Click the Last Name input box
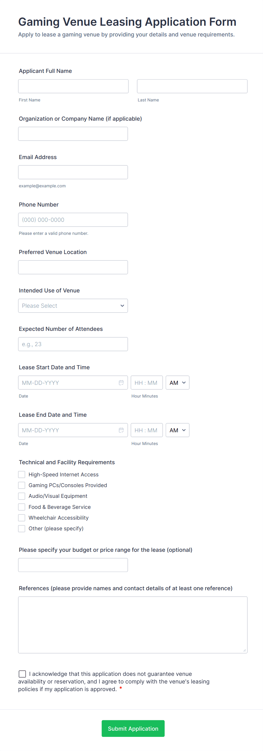The height and width of the screenshot is (751, 263). 192,86
